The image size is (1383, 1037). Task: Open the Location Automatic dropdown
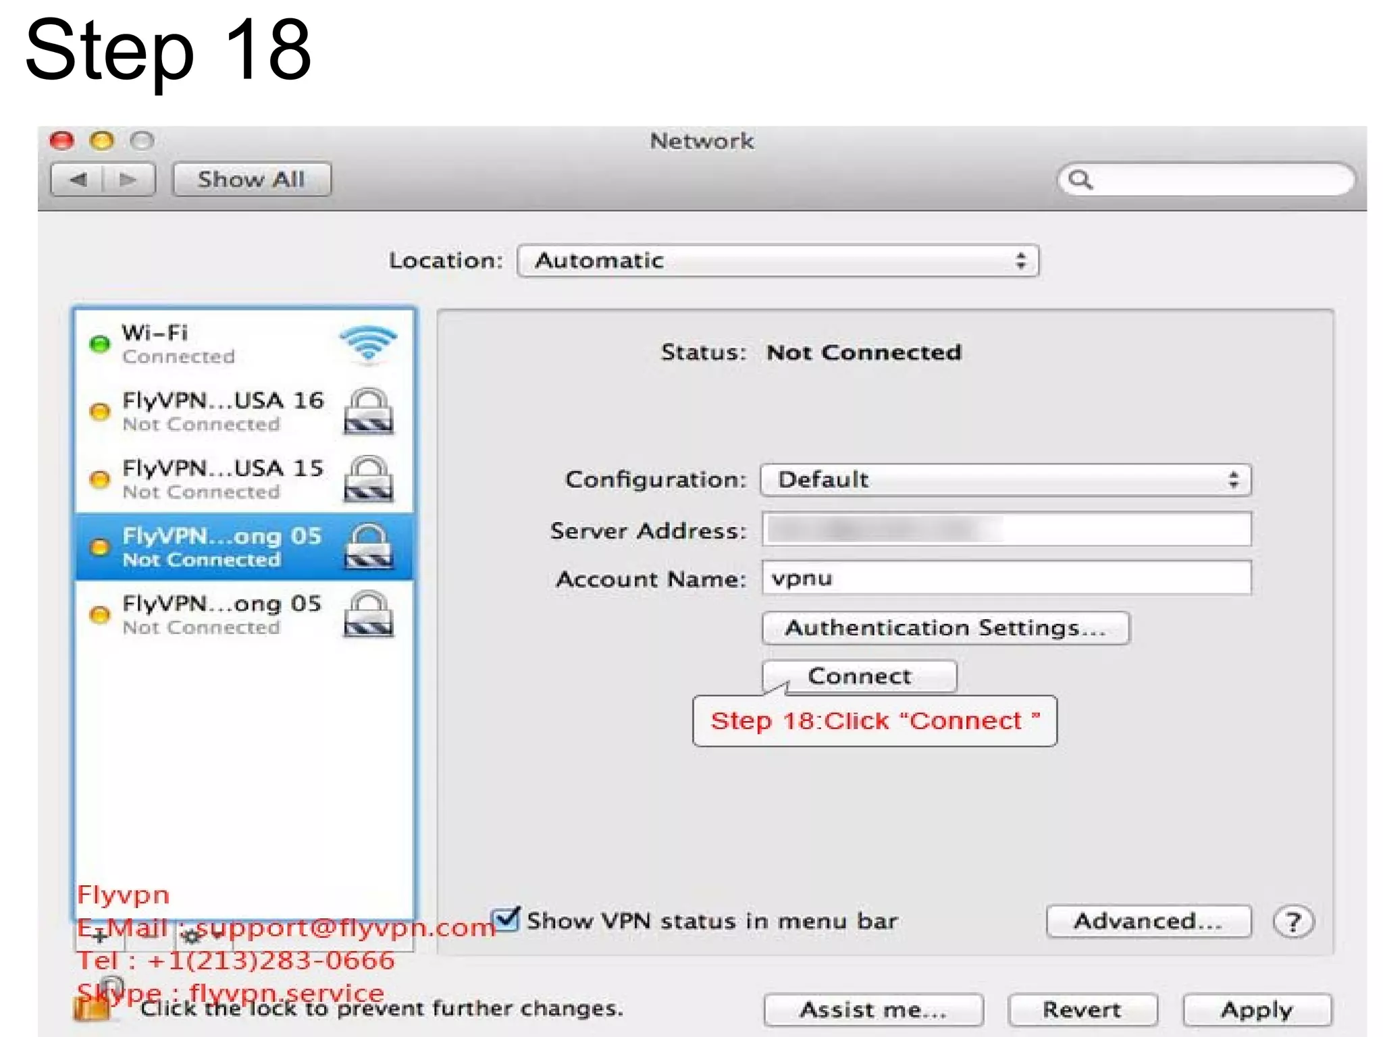pos(778,261)
